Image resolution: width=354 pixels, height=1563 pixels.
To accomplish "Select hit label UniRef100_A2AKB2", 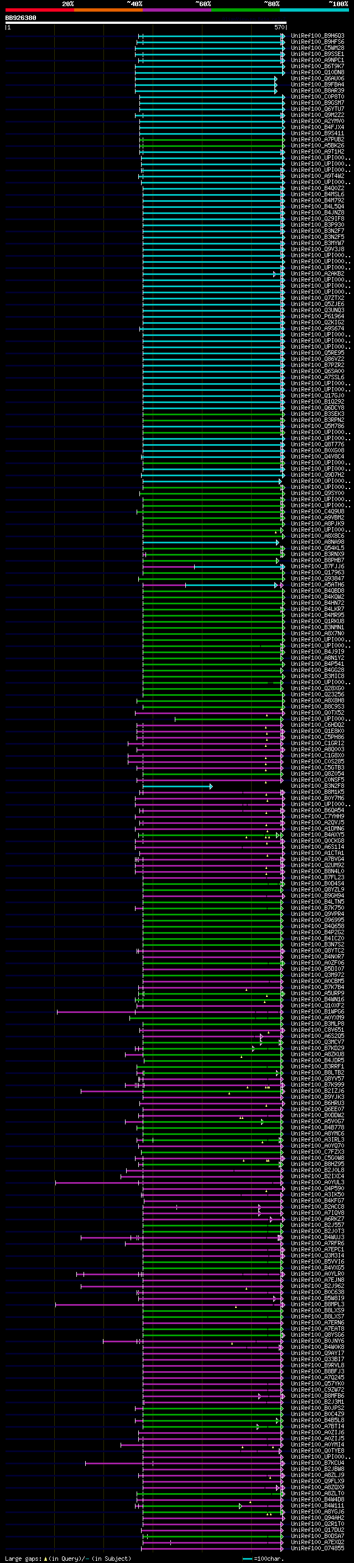I will (317, 274).
